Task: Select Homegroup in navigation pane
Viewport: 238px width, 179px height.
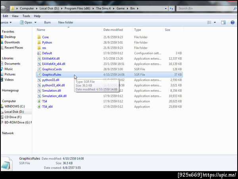Action: point(10,90)
